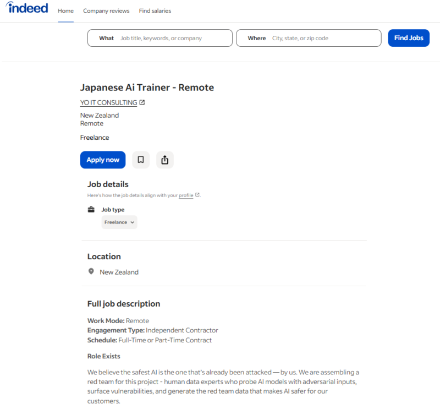The width and height of the screenshot is (440, 409).
Task: Click the city, state, or zip code field
Action: [x=323, y=38]
